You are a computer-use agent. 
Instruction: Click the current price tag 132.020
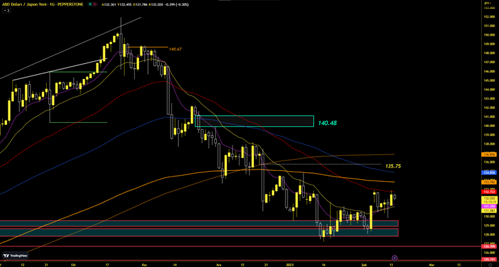click(489, 198)
